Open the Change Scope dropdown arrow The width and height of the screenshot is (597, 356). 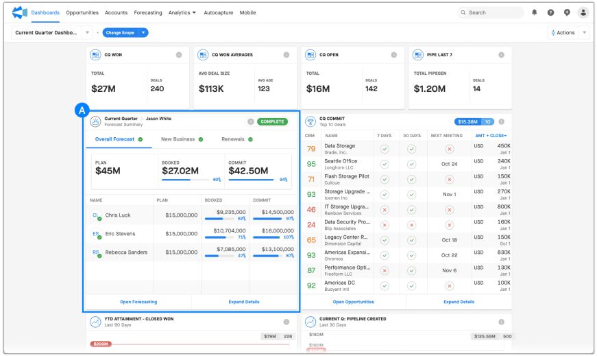(x=143, y=33)
